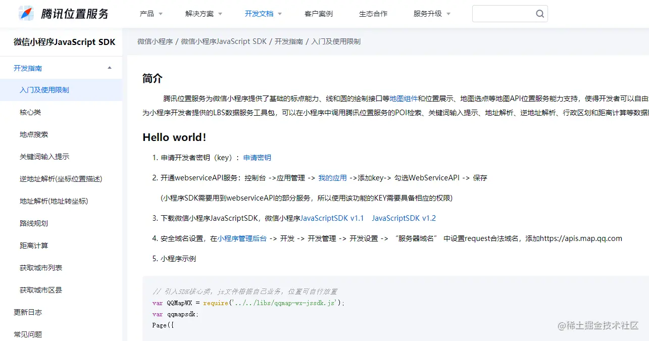Open the 服务升级 dropdown menu
This screenshot has height=341, width=649.
[432, 14]
